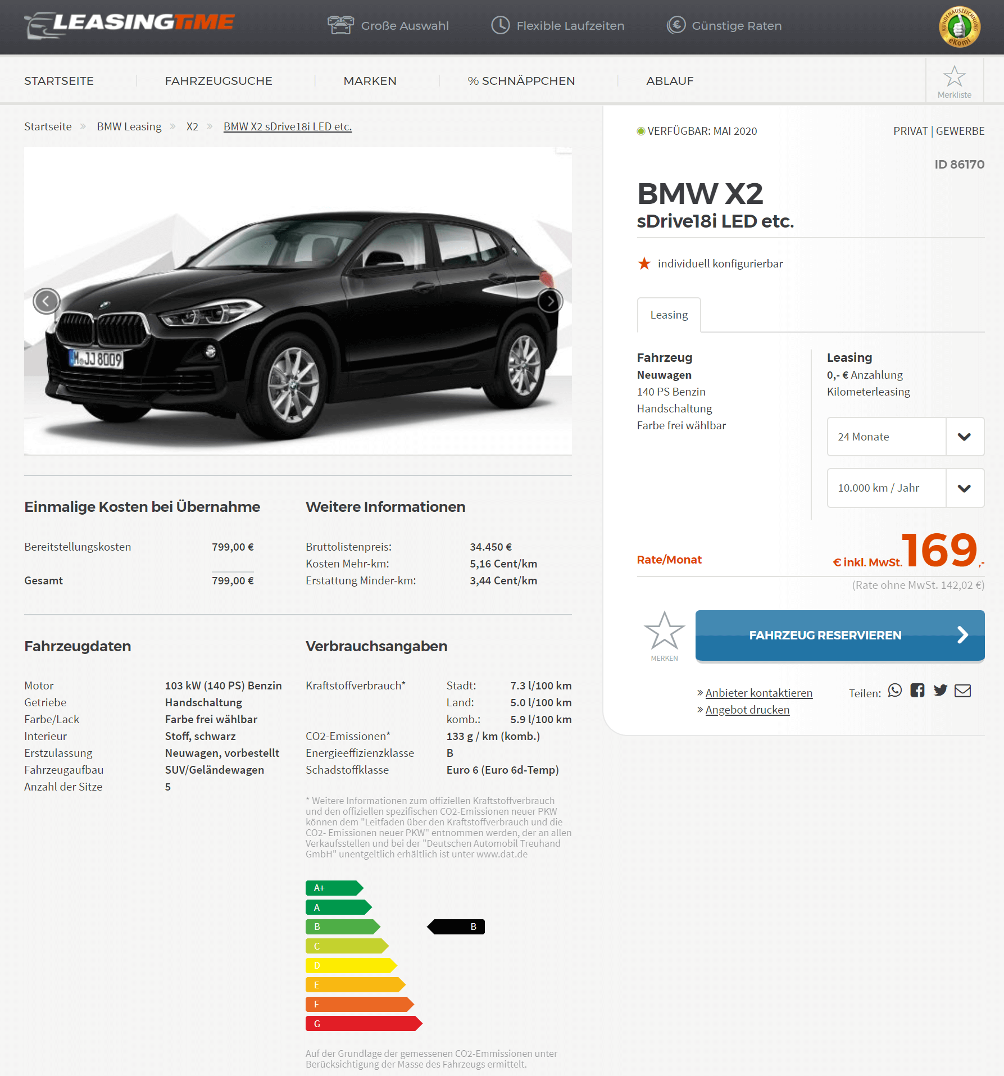Show previous car image with left arrow

[x=47, y=302]
